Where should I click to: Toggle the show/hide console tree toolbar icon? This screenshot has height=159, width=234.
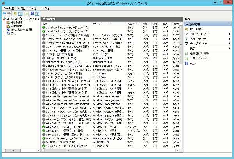tap(20, 13)
